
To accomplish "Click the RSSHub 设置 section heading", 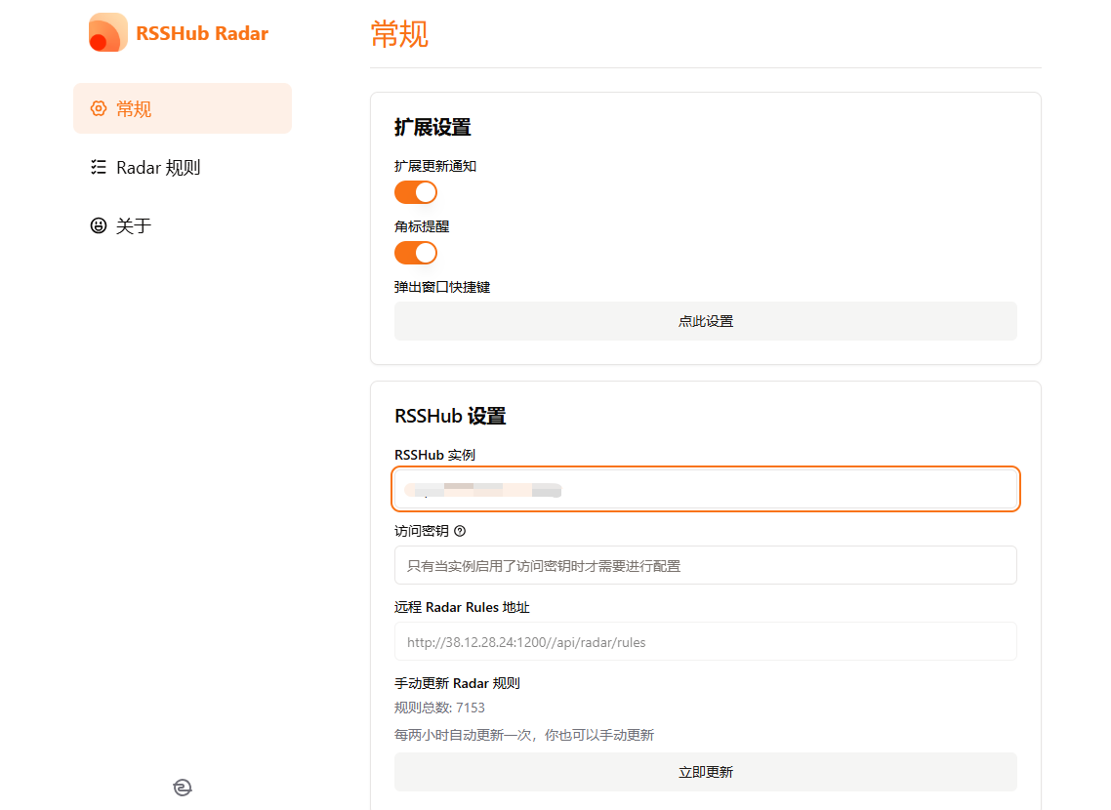I will tap(450, 416).
